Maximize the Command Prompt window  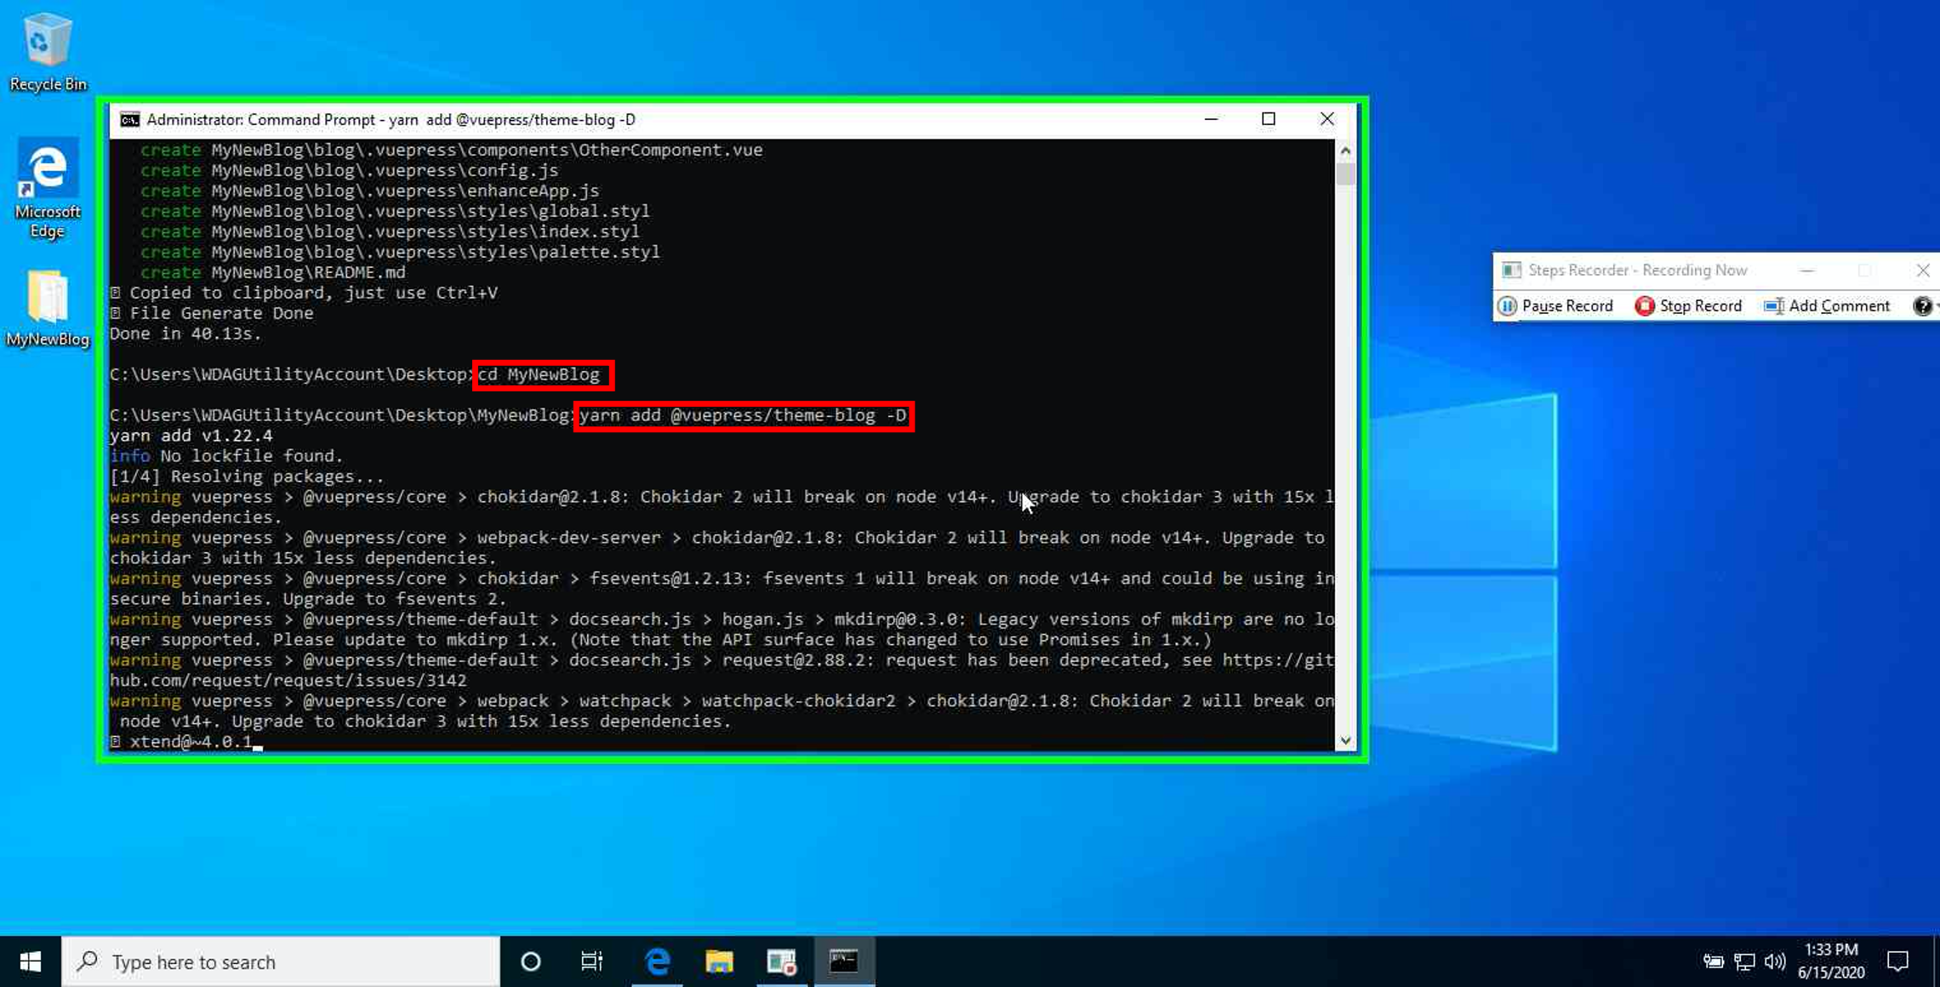point(1269,119)
